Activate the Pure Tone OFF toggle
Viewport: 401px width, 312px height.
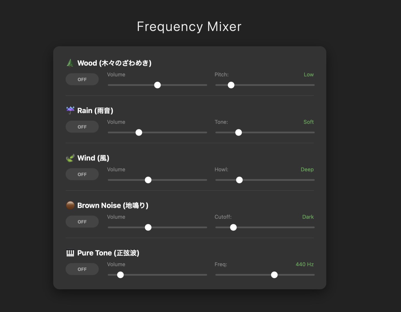point(82,269)
